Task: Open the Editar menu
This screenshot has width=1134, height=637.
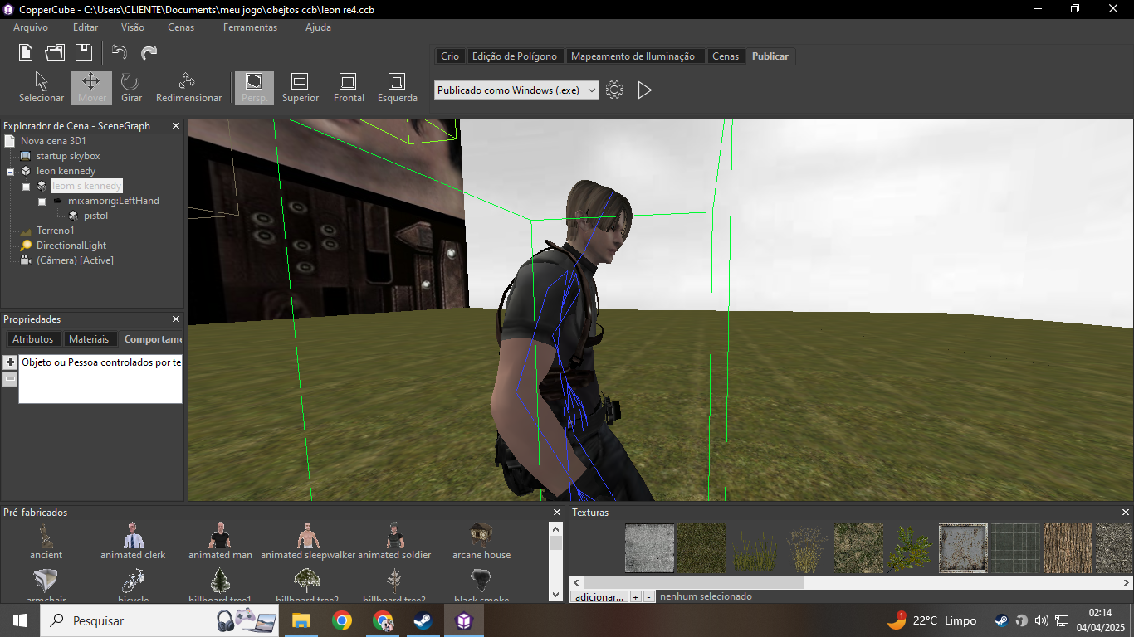Action: pos(86,27)
